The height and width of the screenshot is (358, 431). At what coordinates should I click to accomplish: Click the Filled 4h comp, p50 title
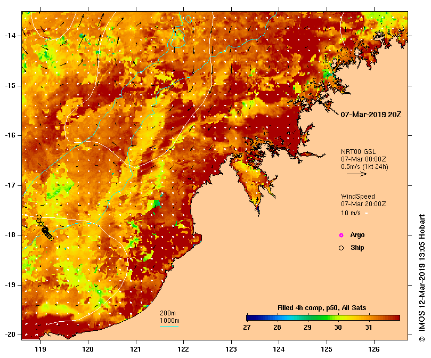pyautogui.click(x=322, y=308)
